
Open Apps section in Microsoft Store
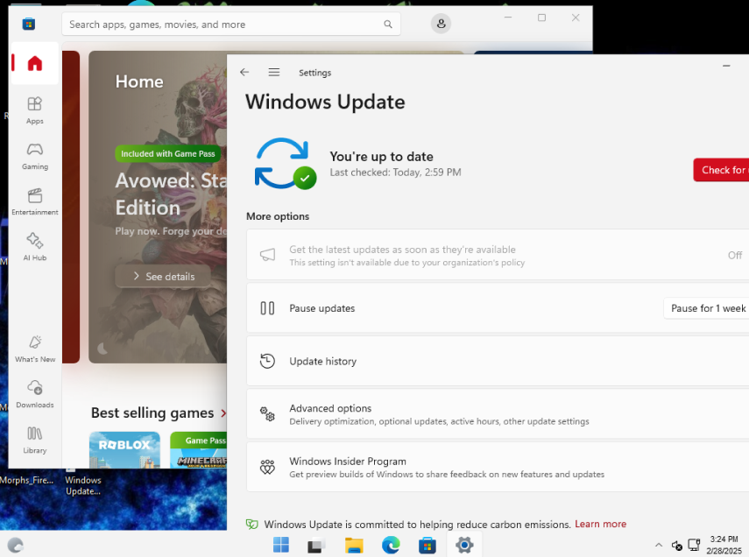pos(35,110)
